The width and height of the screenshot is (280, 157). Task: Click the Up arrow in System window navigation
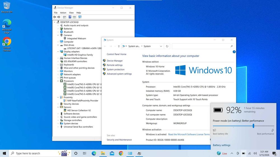pyautogui.click(x=119, y=46)
